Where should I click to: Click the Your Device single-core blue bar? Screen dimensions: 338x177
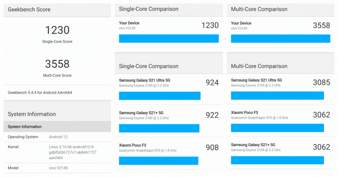(169, 38)
